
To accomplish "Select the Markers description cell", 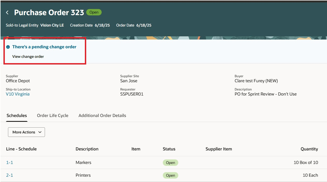I will coord(83,162).
